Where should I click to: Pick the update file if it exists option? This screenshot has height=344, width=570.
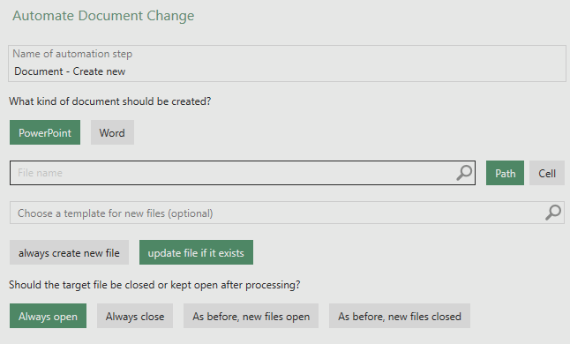[x=196, y=252]
